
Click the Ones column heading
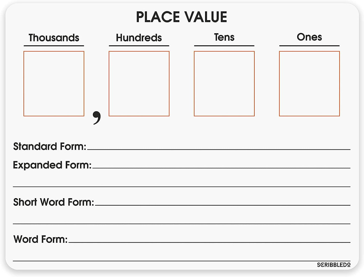[309, 37]
